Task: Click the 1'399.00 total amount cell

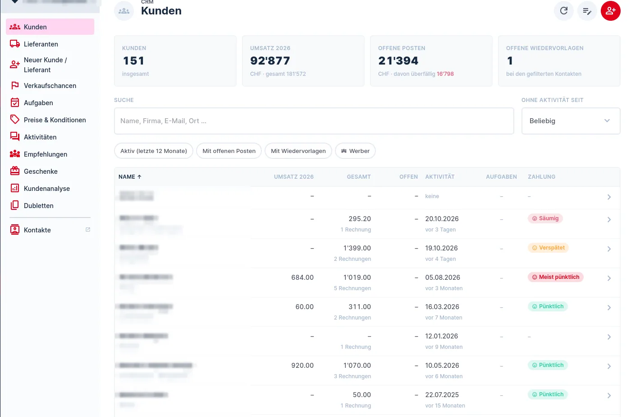Action: [357, 248]
